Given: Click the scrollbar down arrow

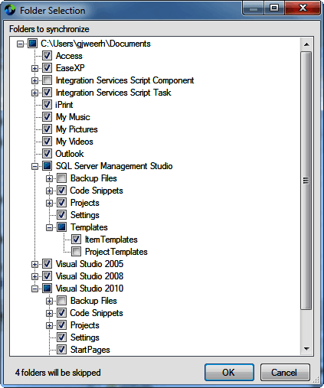Looking at the screenshot, I should [306, 348].
